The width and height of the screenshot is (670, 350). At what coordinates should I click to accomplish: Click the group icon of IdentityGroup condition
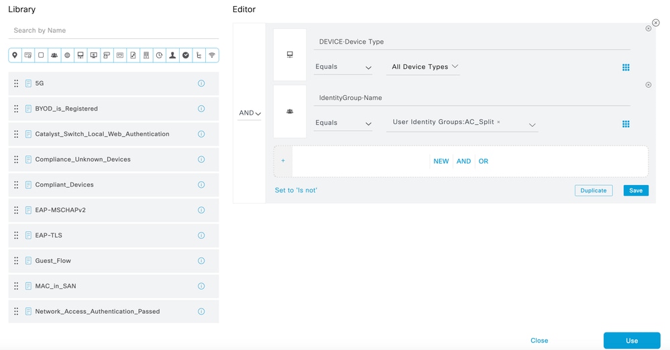pos(290,111)
